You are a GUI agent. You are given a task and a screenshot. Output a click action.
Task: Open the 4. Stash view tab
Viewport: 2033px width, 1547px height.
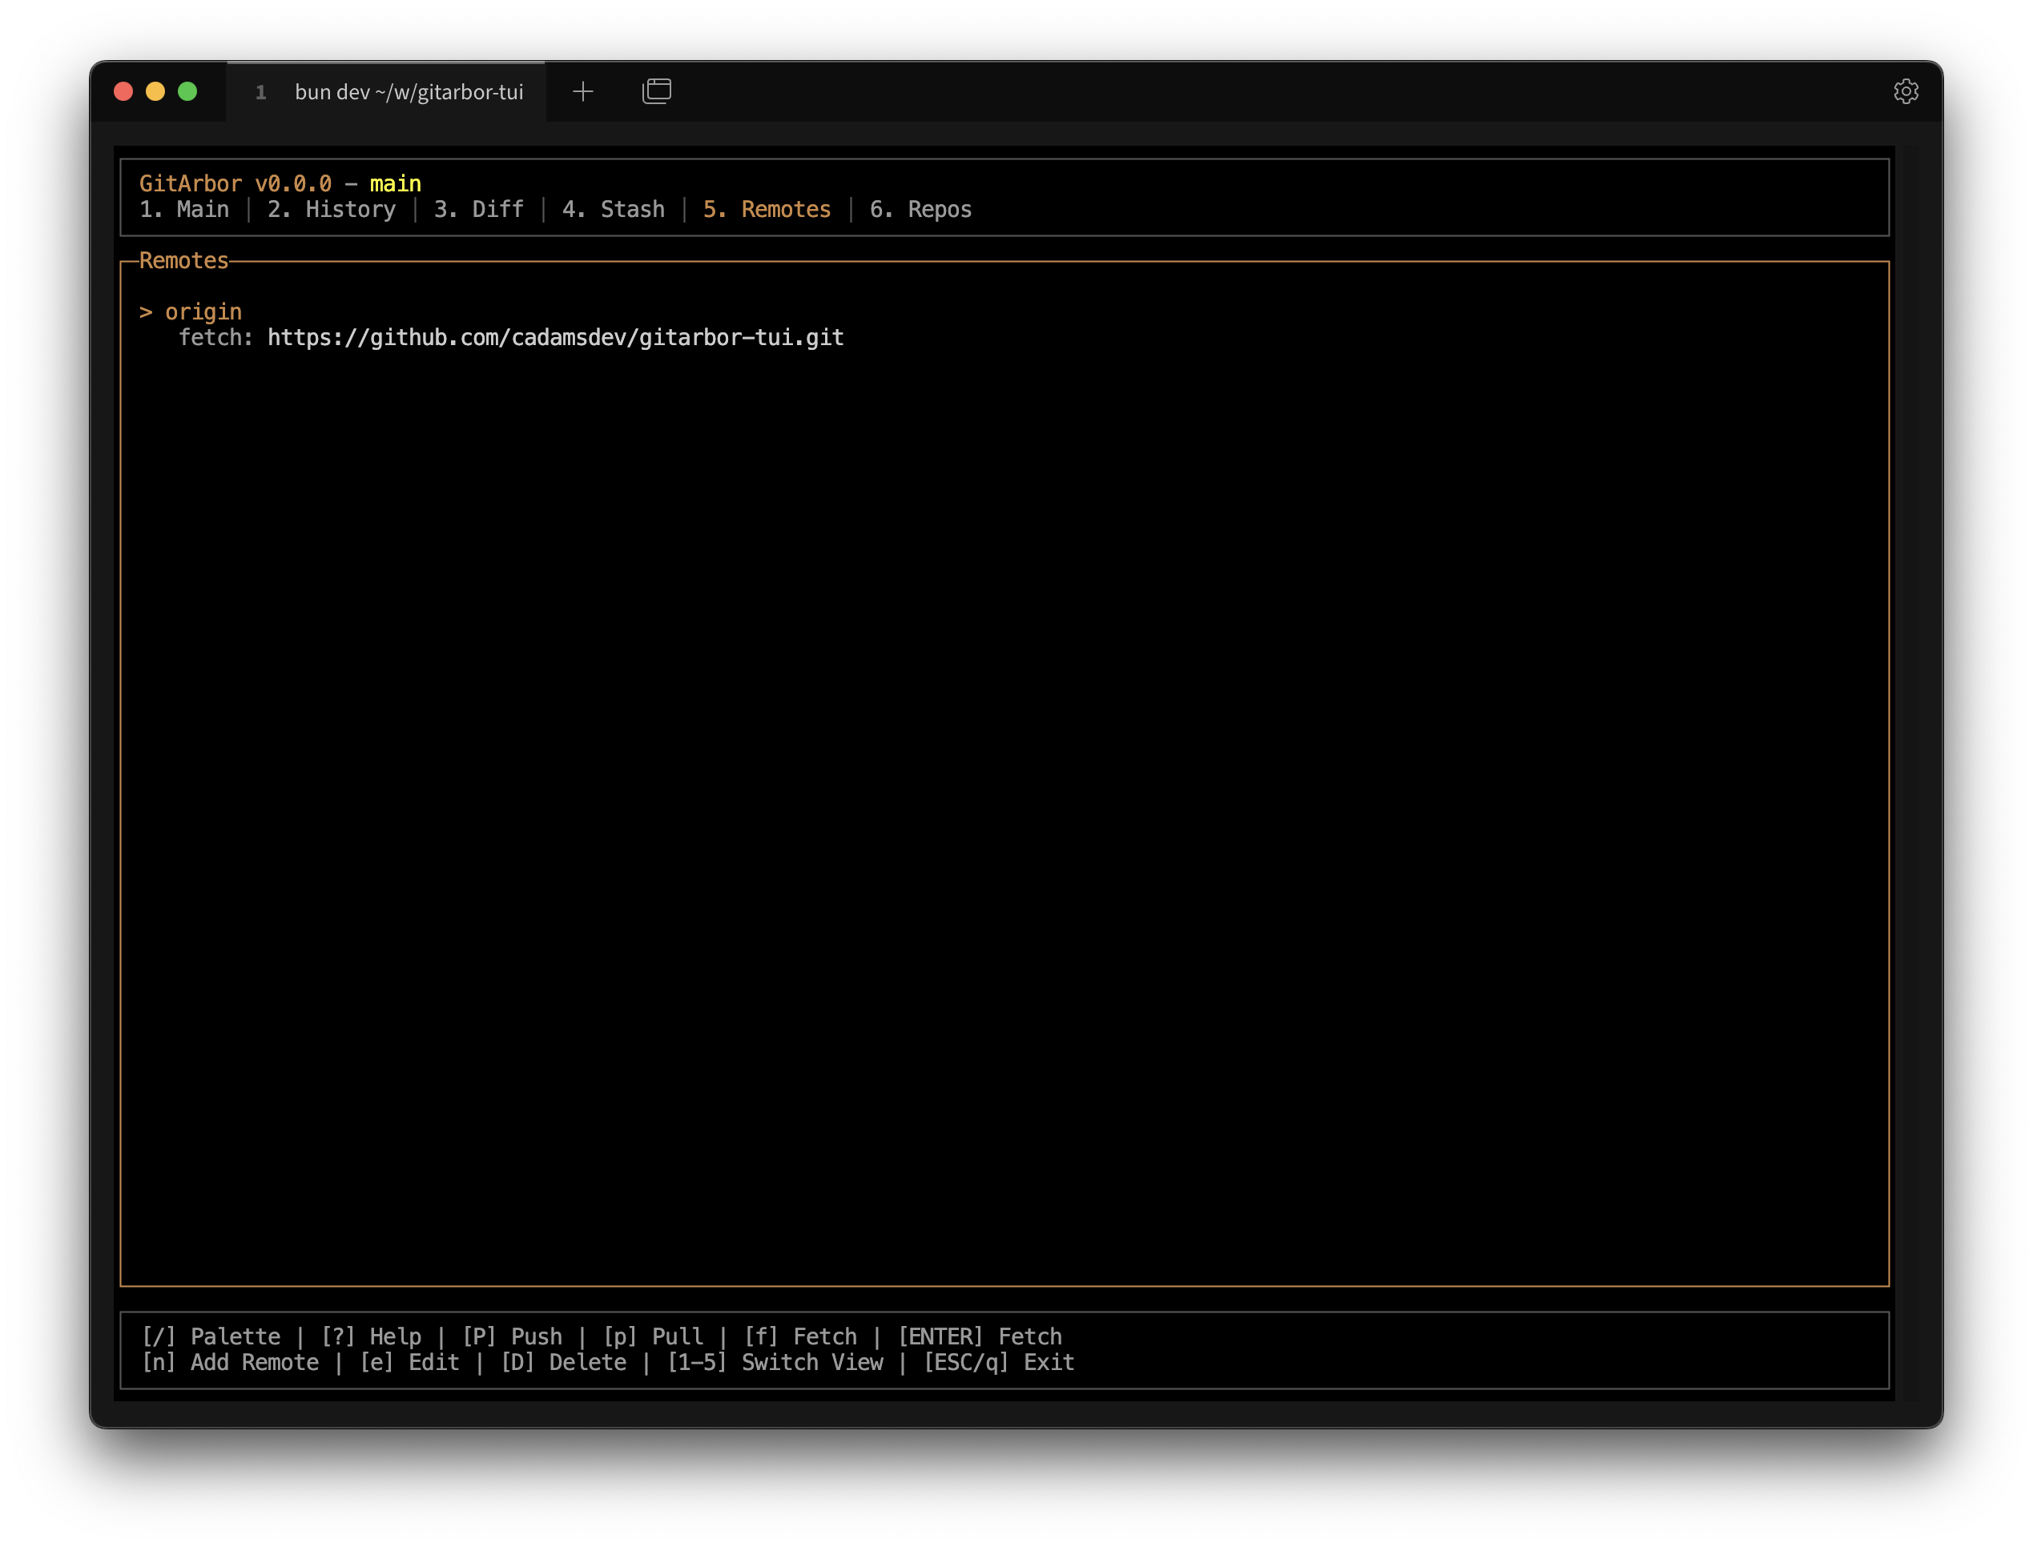point(613,210)
